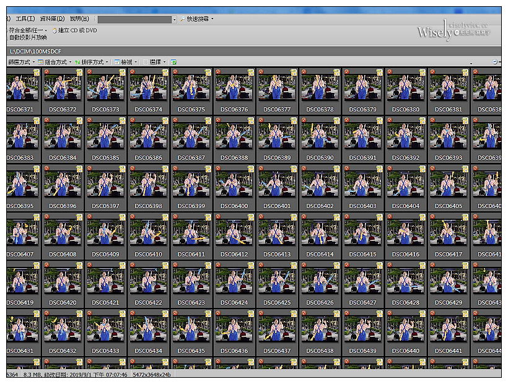Screen dimensions: 508x384
Task: Click the red untagged icon on DSC06384
Action: (46, 120)
